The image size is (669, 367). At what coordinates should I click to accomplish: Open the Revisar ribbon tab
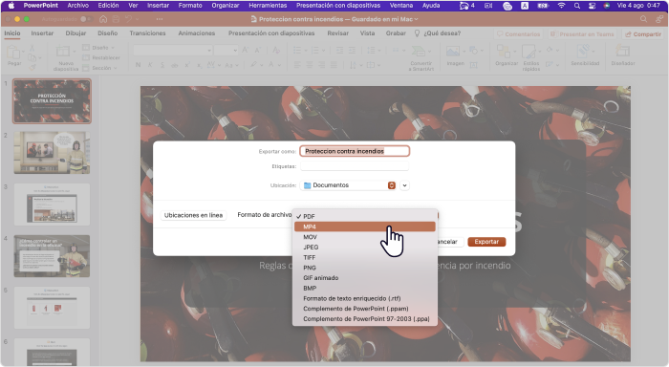tap(338, 33)
